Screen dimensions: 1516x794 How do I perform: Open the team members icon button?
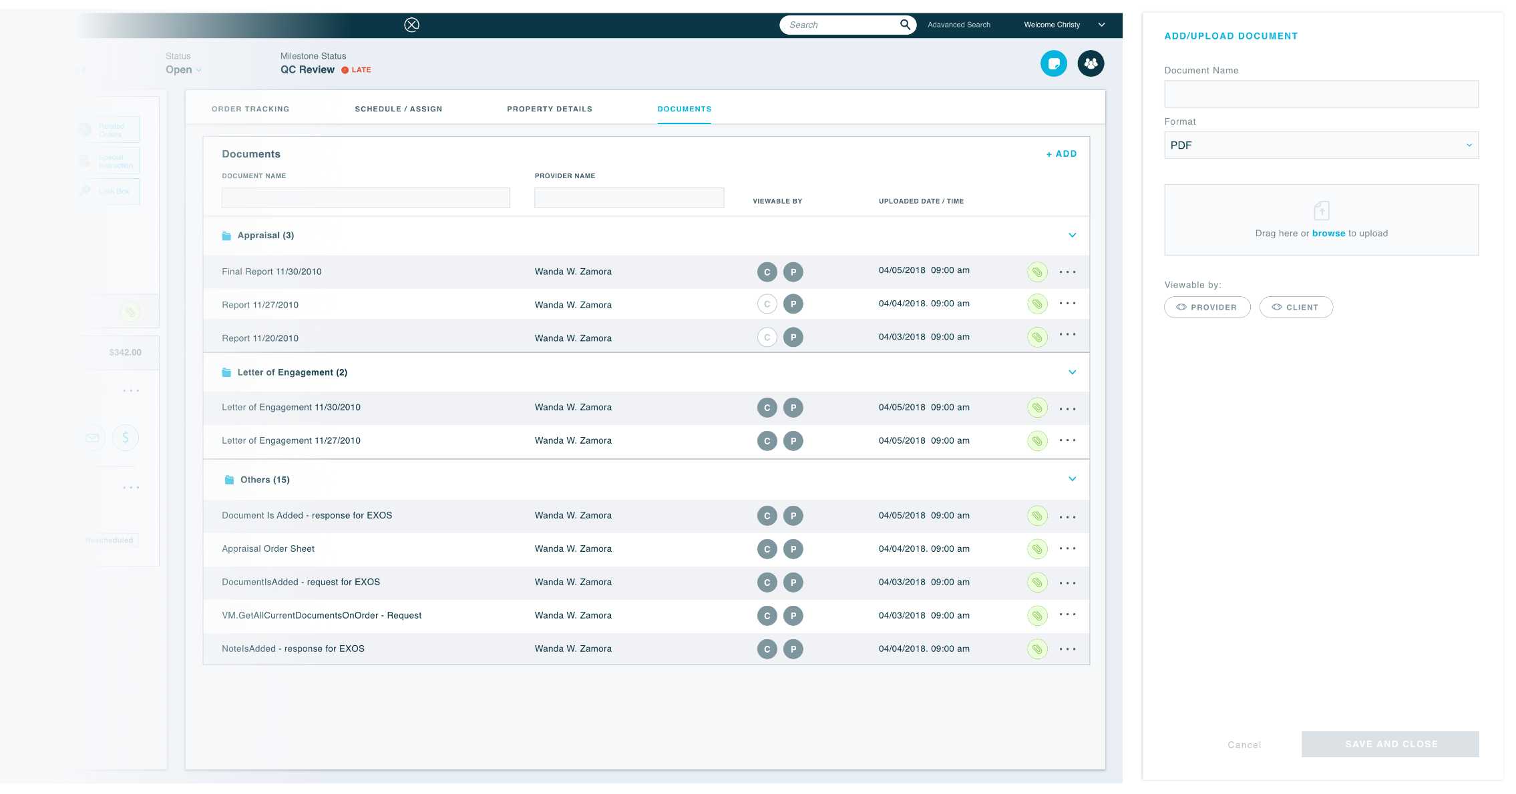coord(1090,63)
